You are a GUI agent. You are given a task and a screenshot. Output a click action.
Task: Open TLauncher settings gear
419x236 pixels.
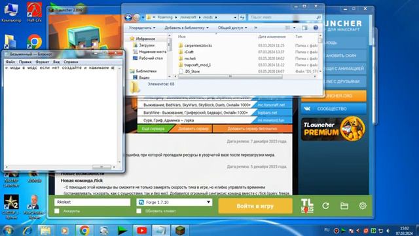pyautogui.click(x=363, y=206)
